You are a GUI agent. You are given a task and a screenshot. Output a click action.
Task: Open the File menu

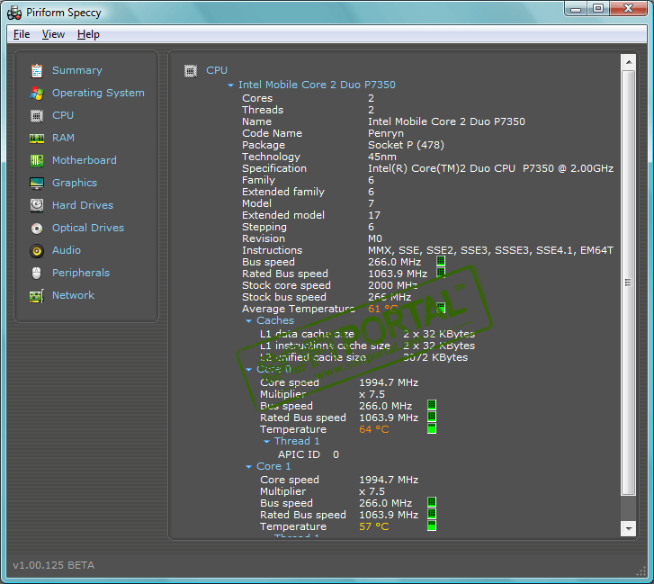(x=22, y=34)
